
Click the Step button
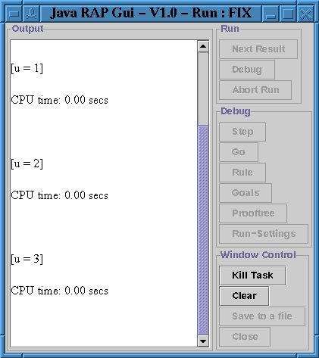[x=242, y=132]
